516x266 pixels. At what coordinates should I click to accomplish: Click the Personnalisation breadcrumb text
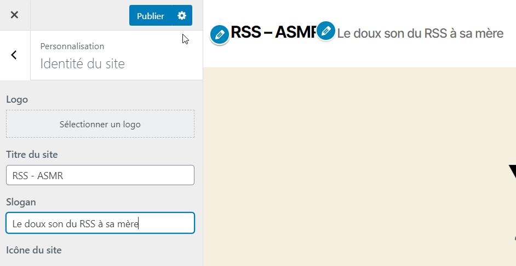(x=72, y=46)
